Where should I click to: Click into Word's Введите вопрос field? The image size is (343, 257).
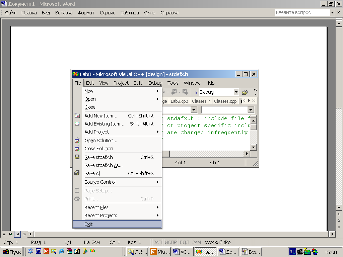(302, 12)
